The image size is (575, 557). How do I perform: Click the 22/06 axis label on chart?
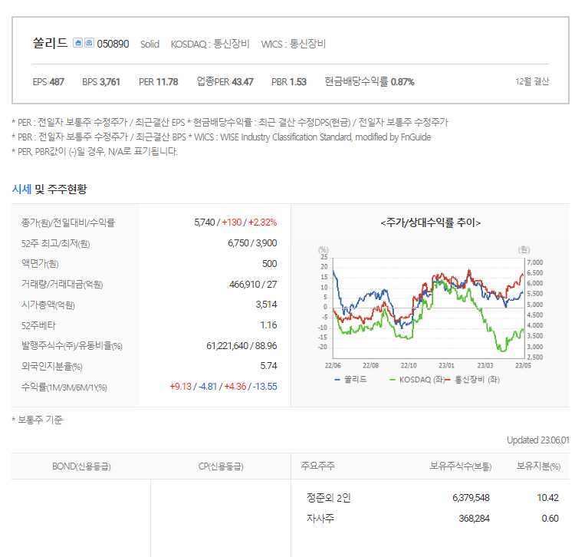[333, 365]
